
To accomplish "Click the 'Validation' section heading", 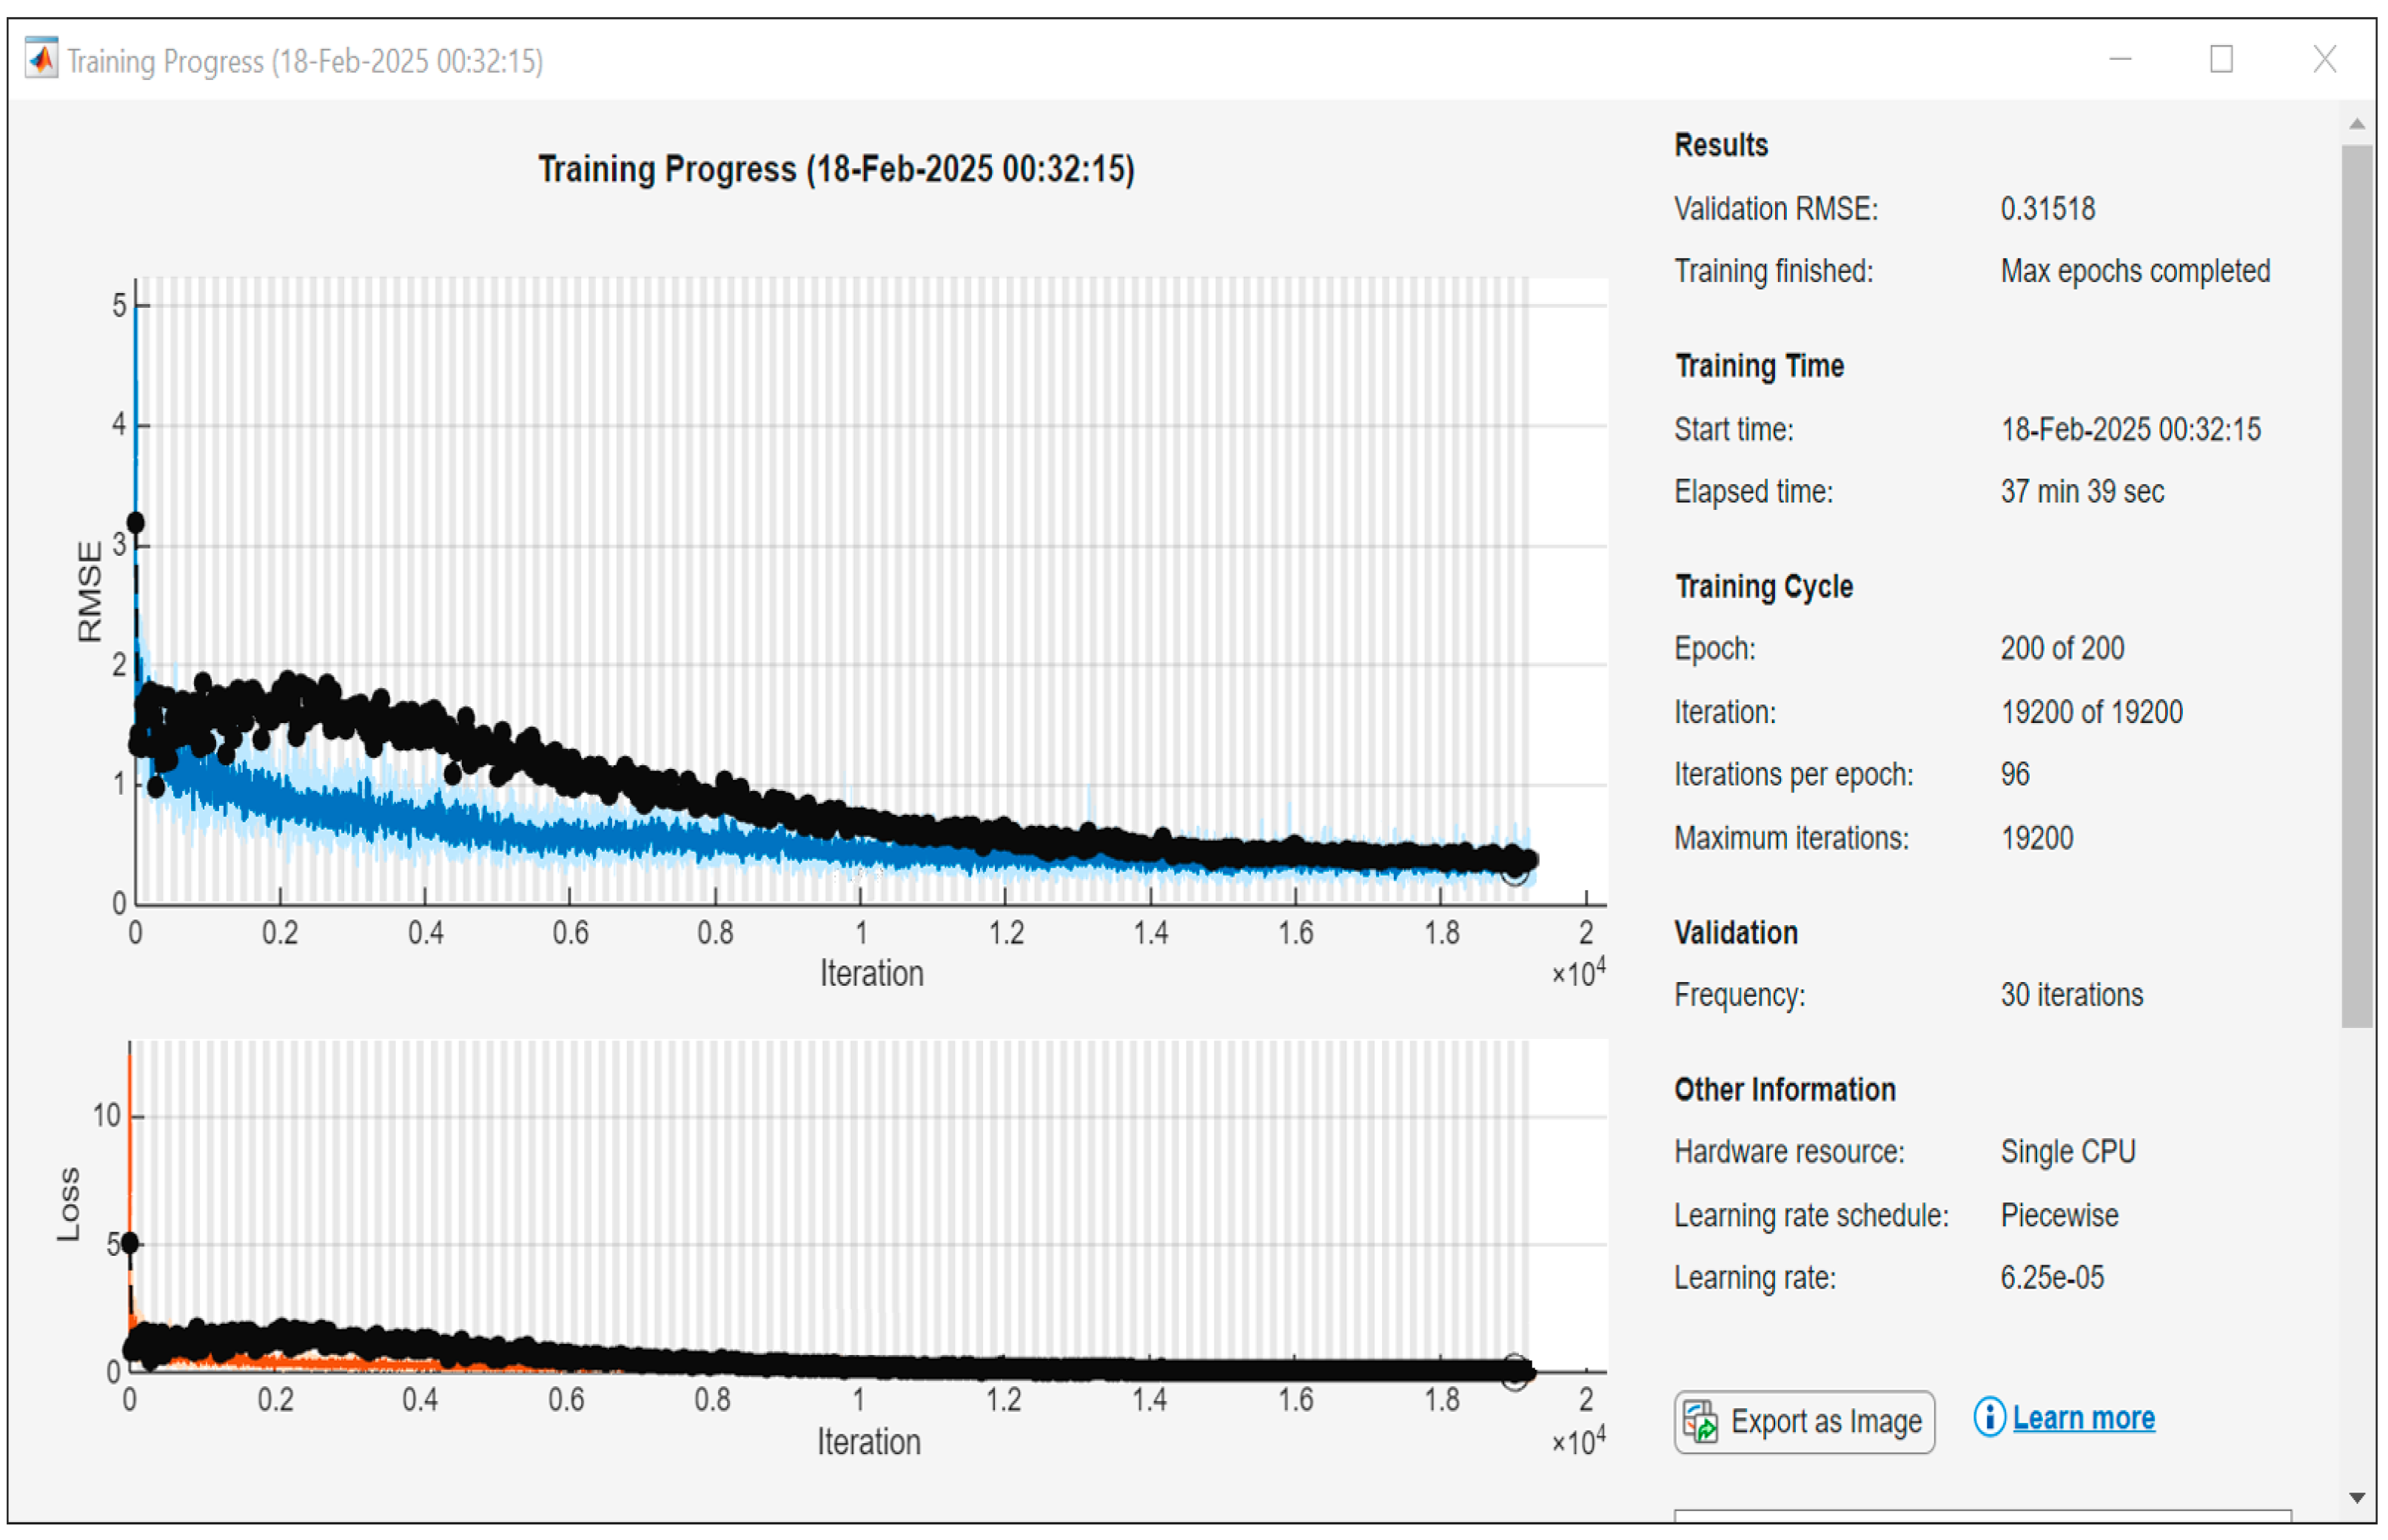I will (1735, 933).
